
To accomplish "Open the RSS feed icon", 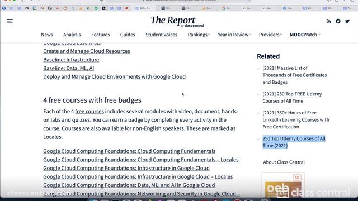I will click(x=328, y=21).
